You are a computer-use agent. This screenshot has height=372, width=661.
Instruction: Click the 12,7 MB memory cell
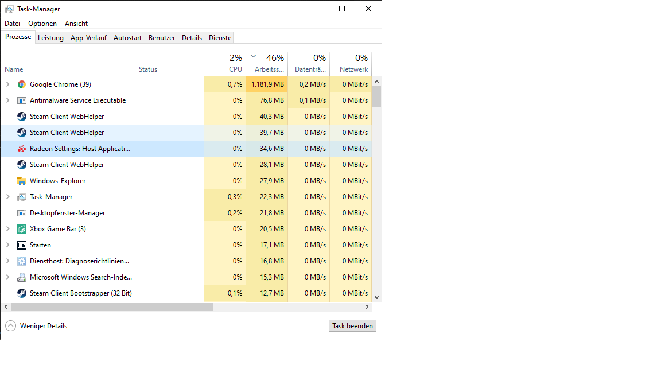point(267,293)
